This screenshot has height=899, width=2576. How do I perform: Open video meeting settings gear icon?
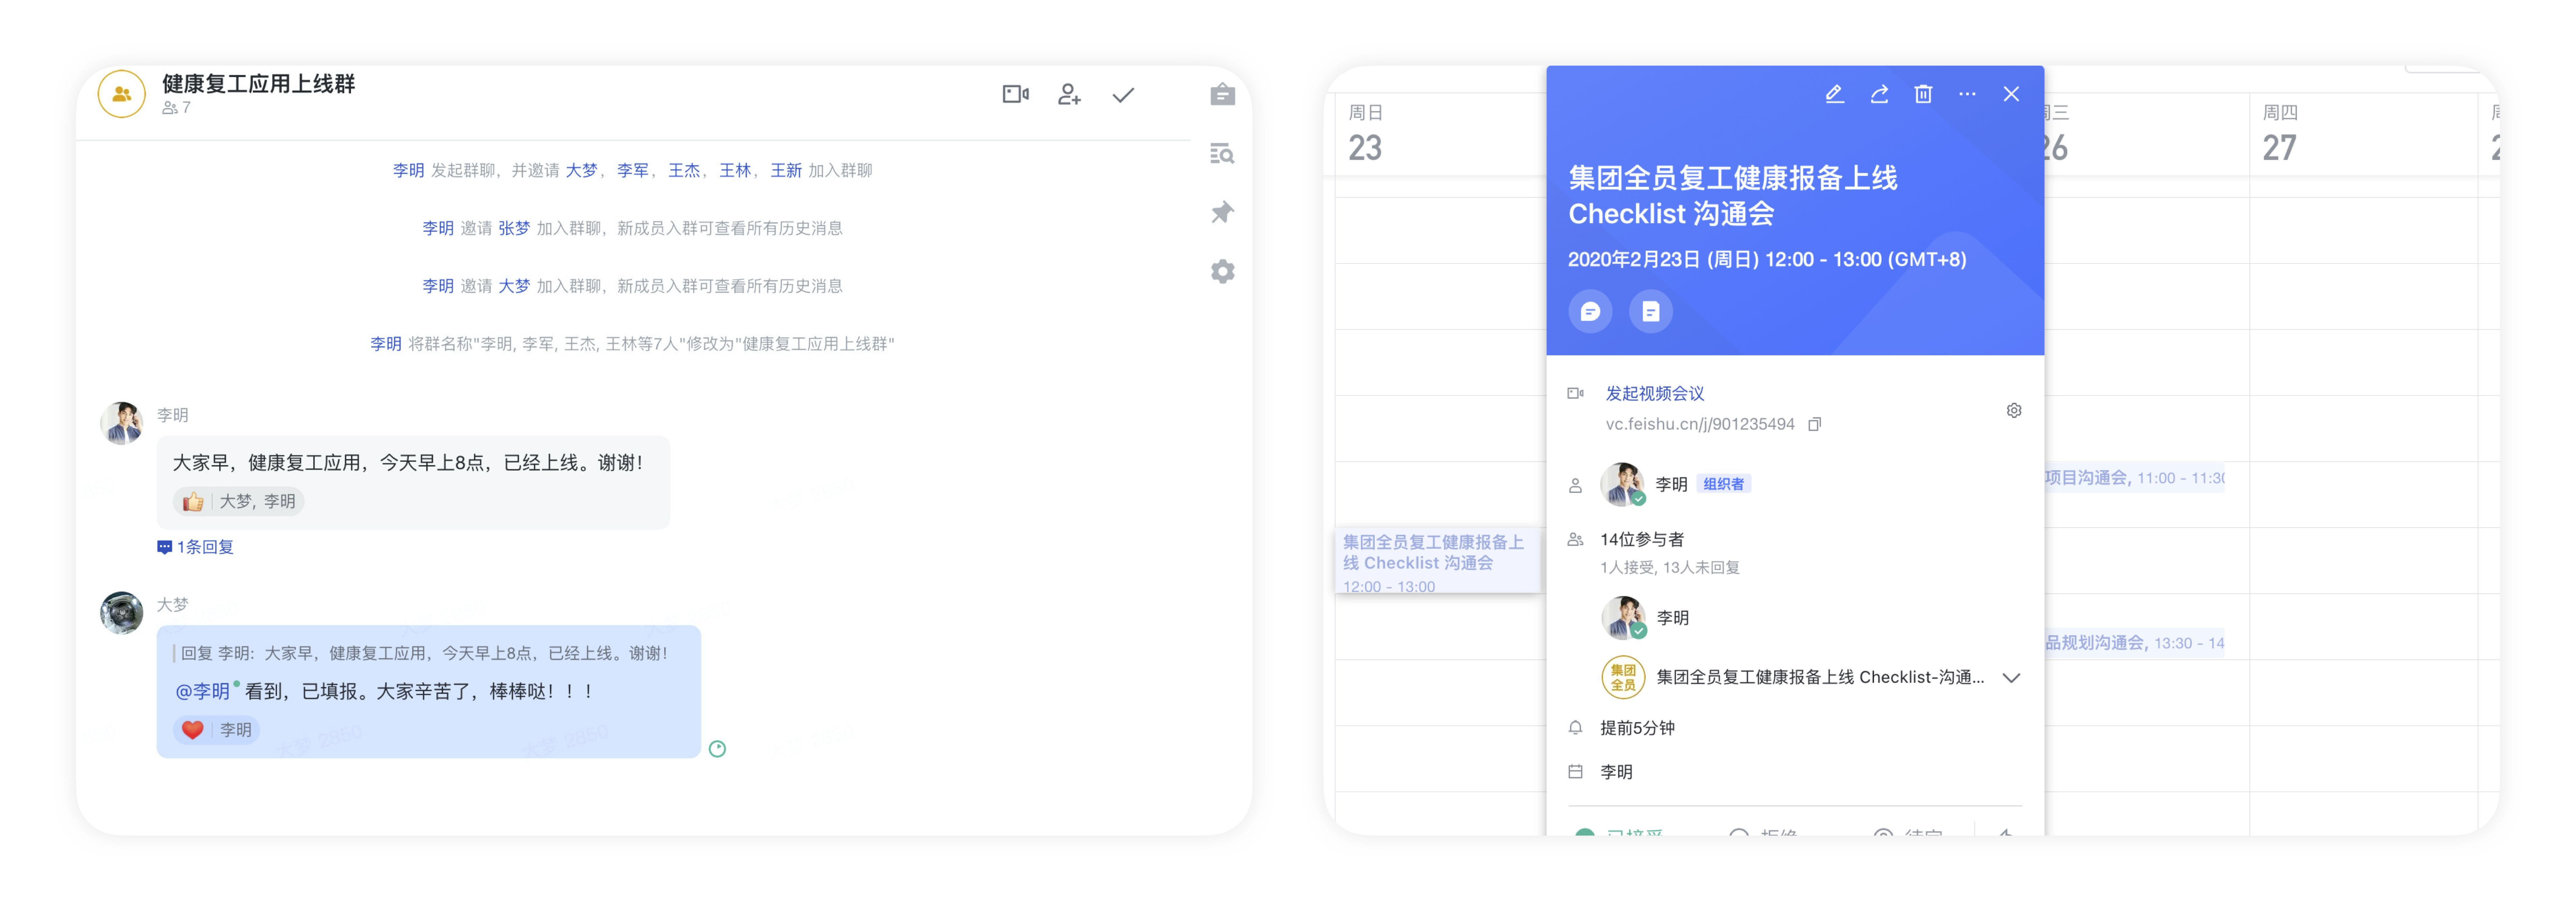[x=2014, y=410]
